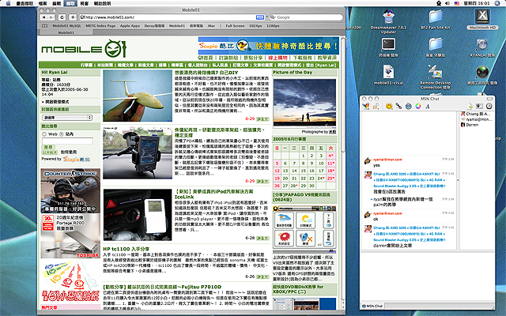This screenshot has height=316, width=506.
Task: Open the Google search magnifier dropdown in Safari
Action: [273, 17]
